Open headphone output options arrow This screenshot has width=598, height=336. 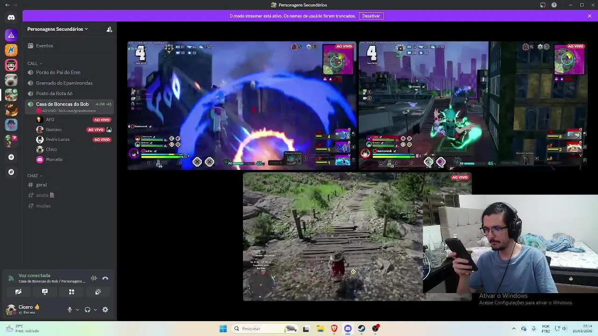(x=95, y=309)
